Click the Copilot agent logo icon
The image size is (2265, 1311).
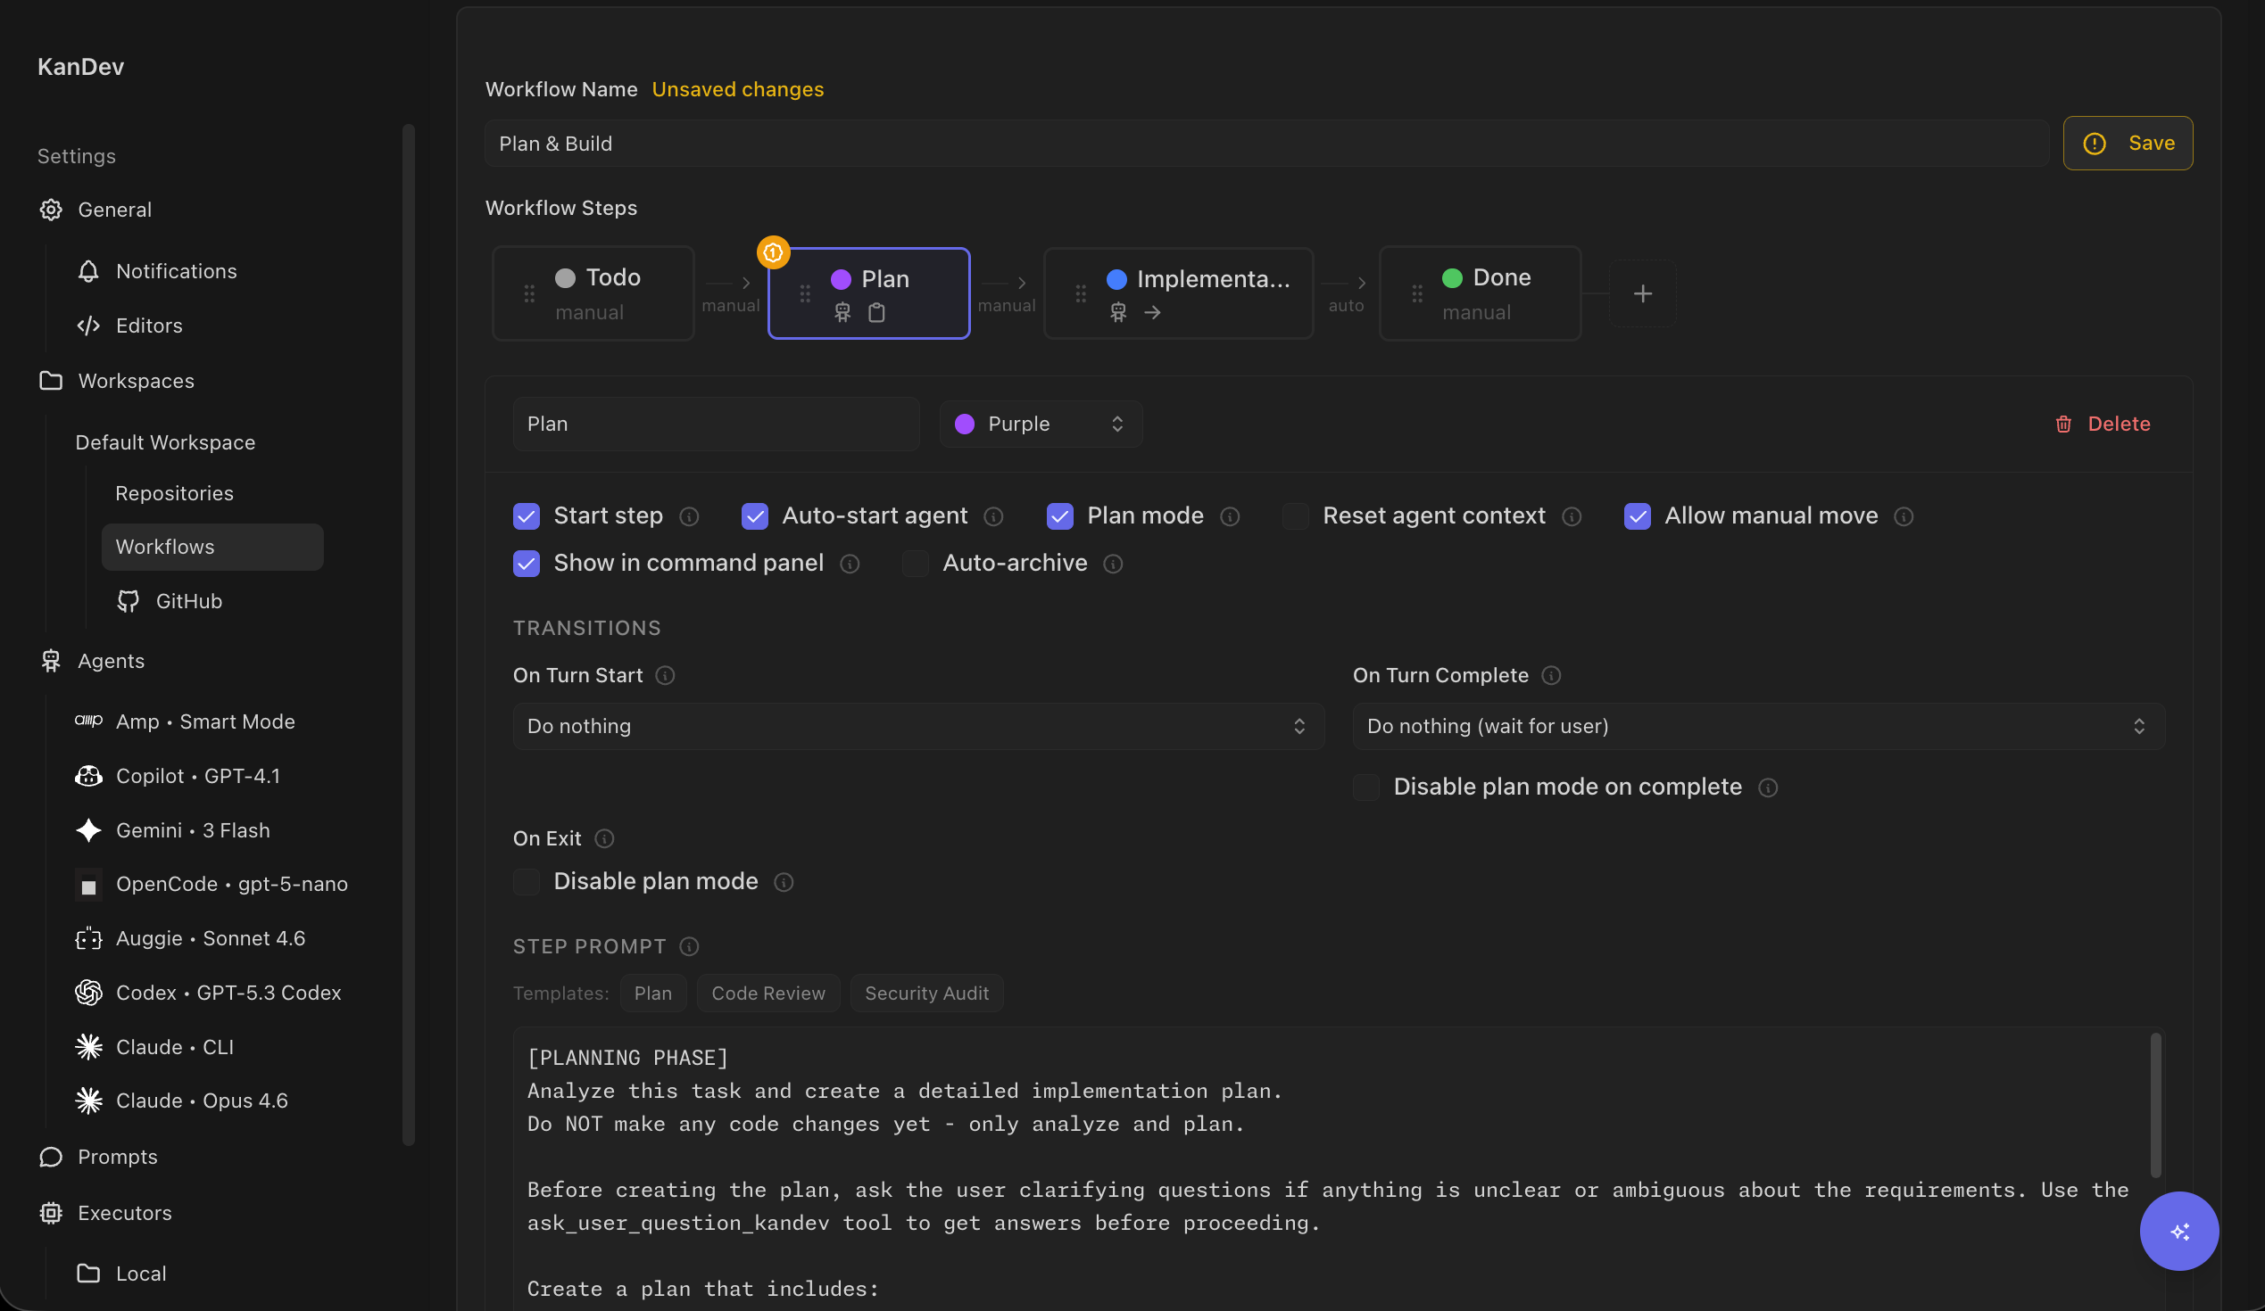tap(88, 776)
